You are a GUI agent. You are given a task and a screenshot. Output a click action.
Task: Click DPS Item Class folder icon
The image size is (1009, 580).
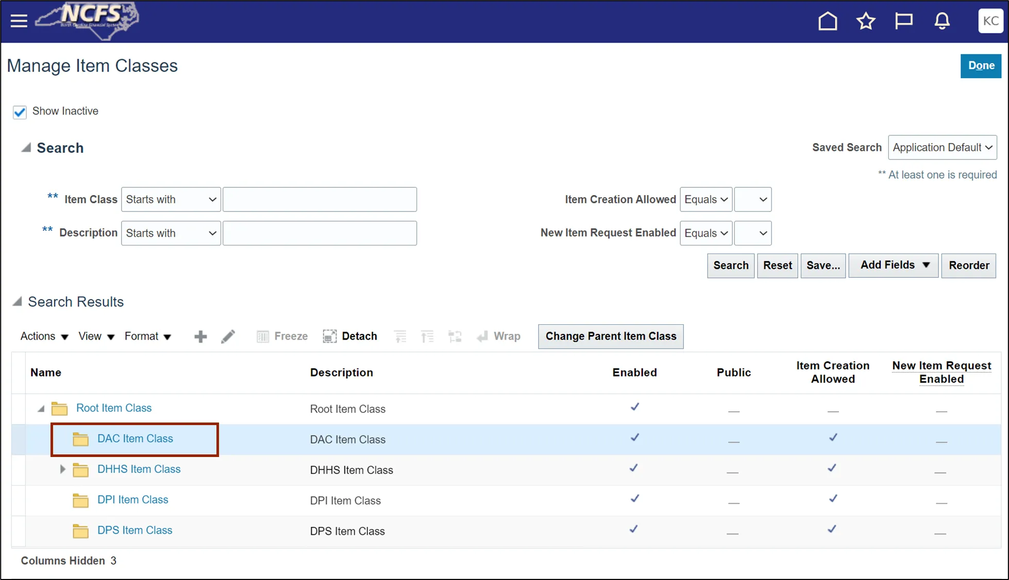80,531
